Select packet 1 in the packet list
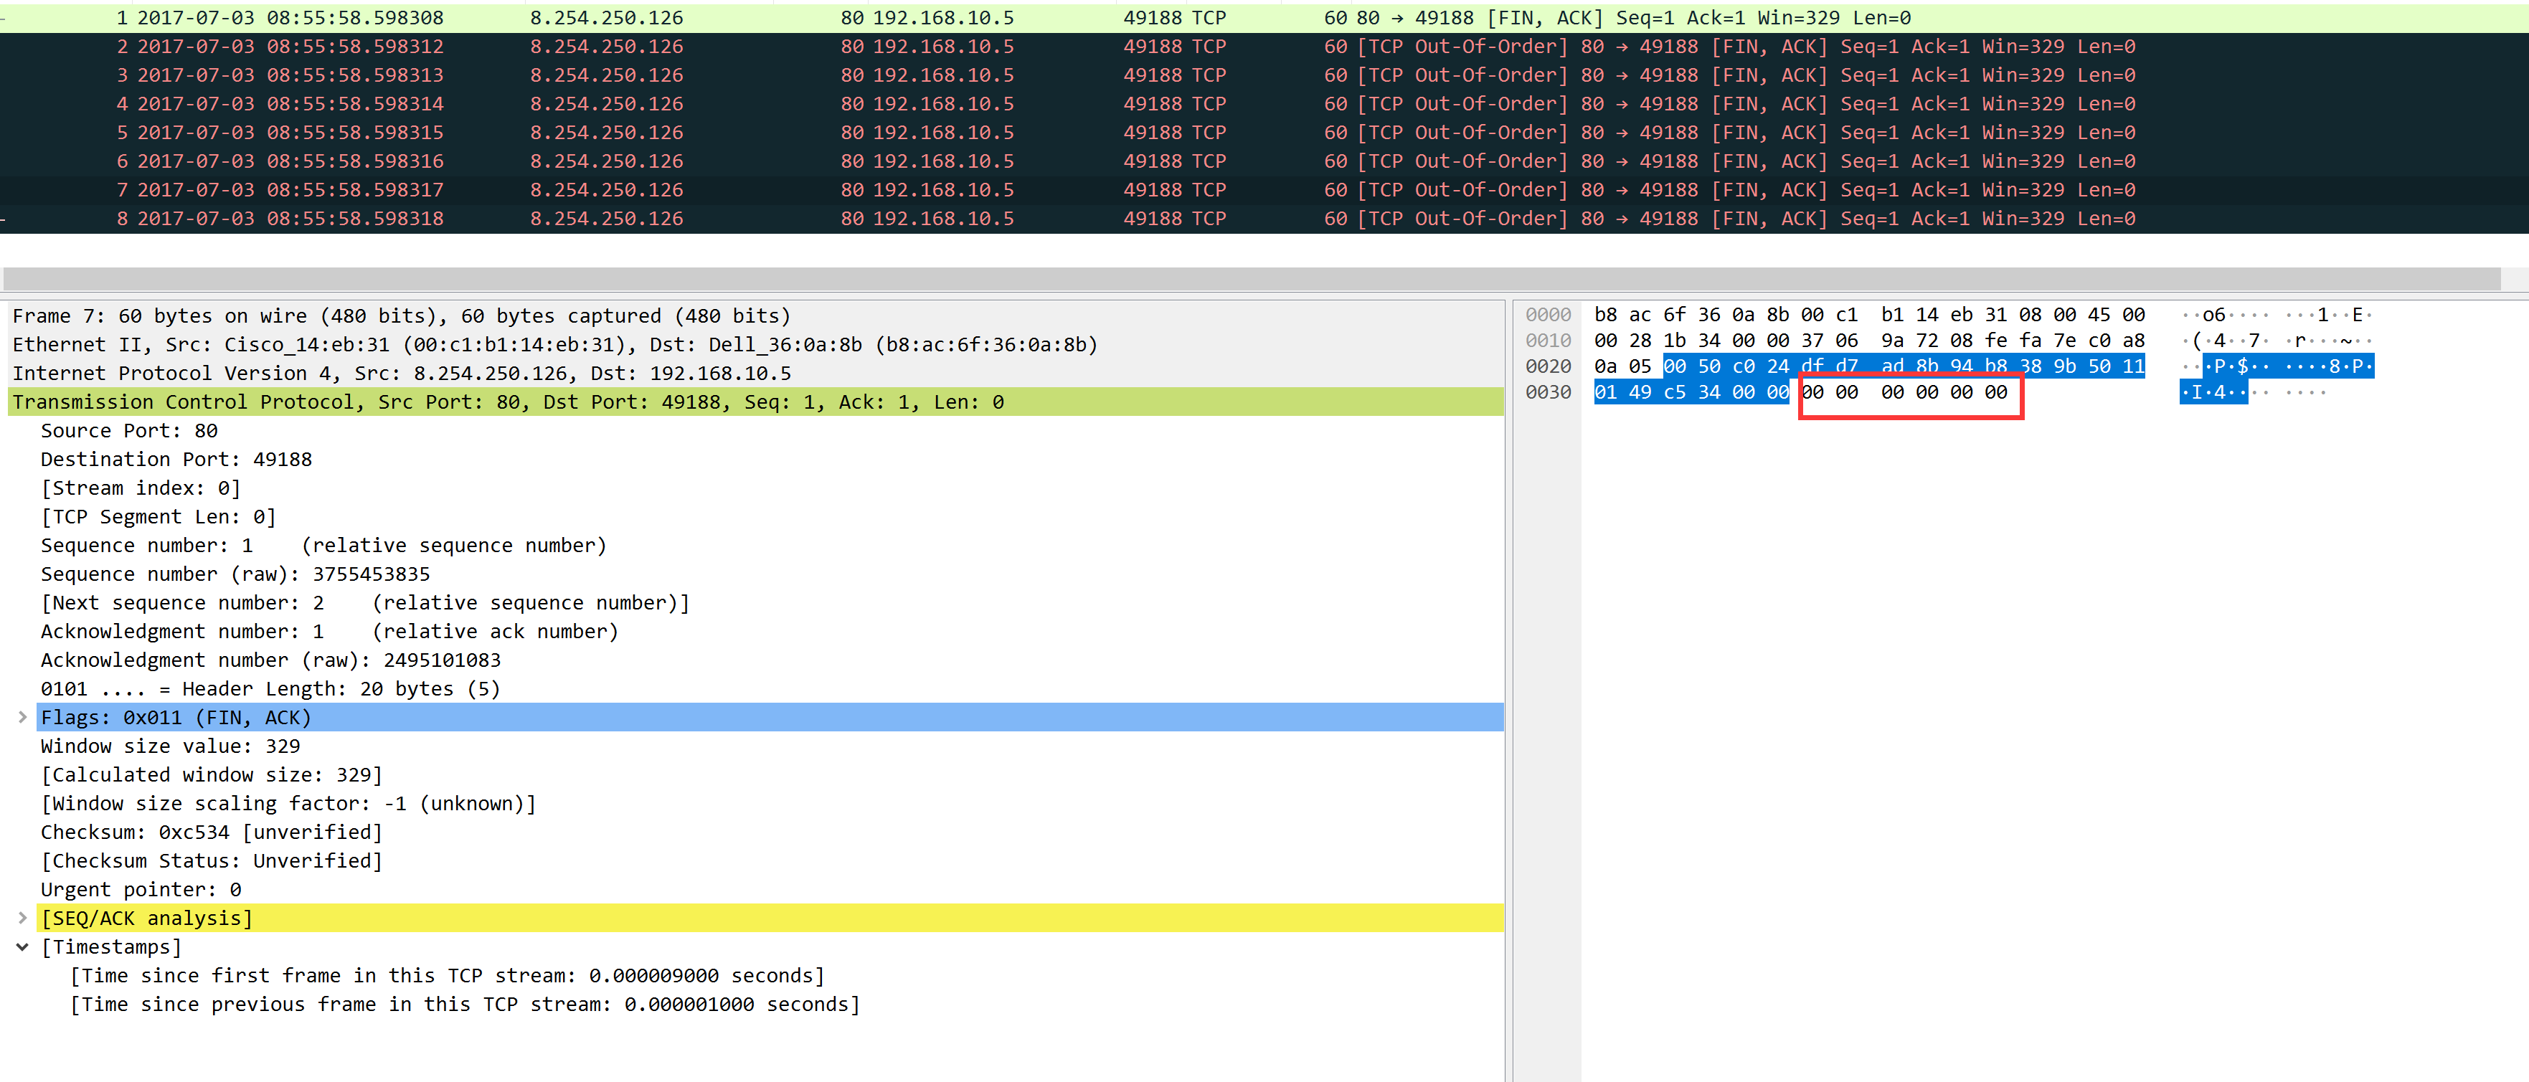 (687, 16)
